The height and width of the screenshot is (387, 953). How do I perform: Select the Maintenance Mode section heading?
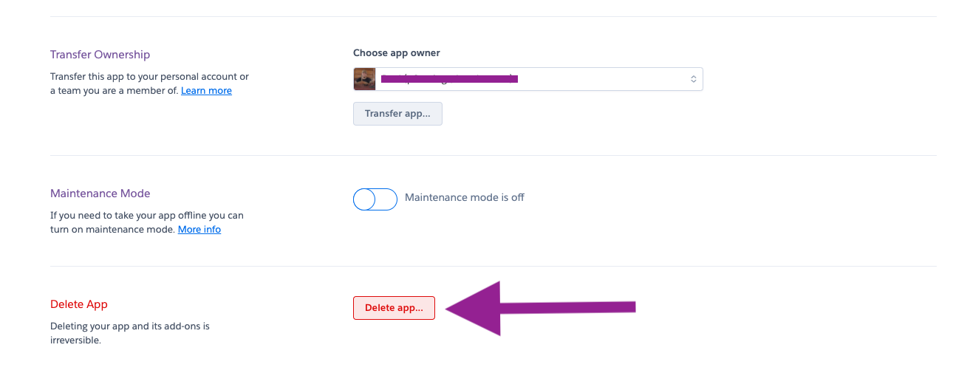100,193
